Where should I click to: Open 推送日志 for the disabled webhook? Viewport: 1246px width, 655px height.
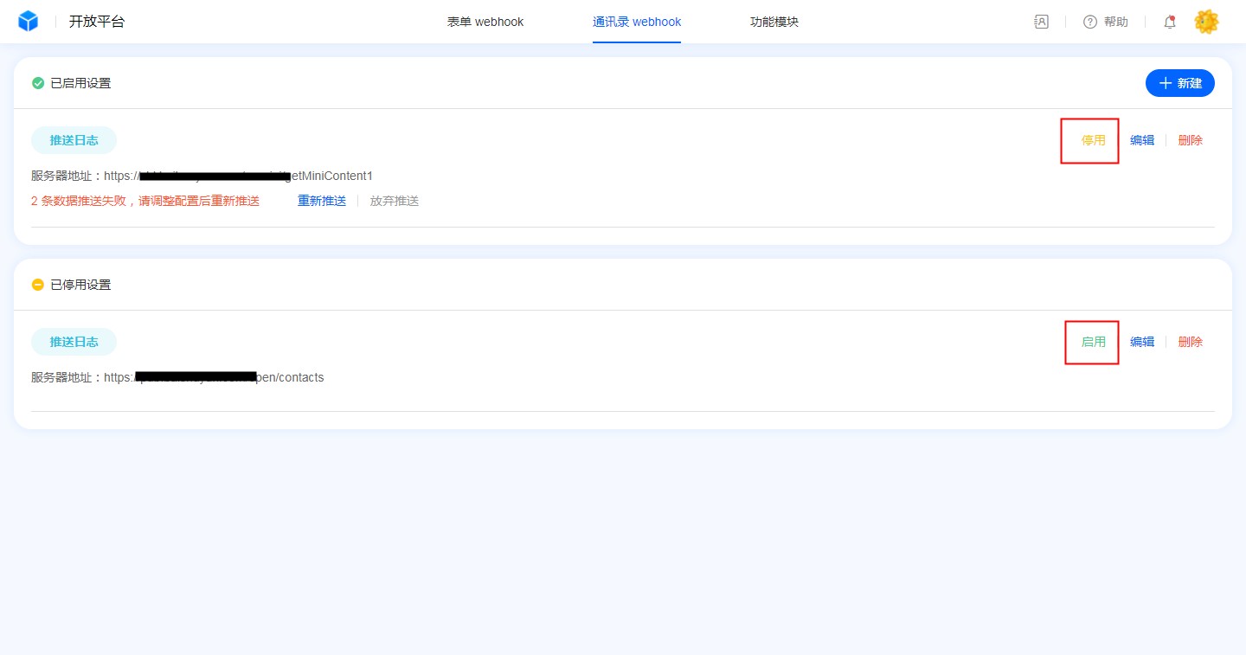click(x=74, y=342)
